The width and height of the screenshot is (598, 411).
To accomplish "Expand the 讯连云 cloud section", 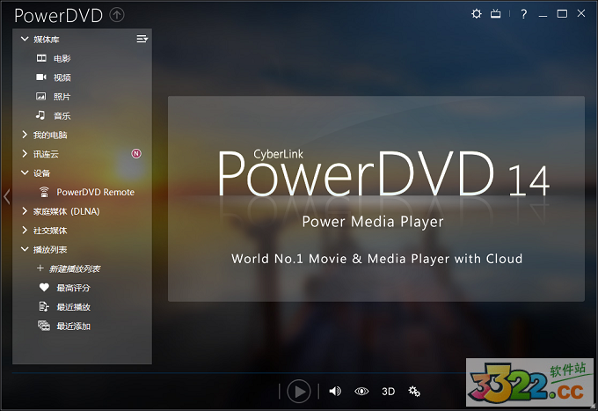I will (x=25, y=153).
